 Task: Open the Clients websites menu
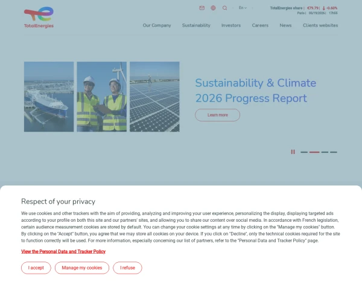pos(320,25)
